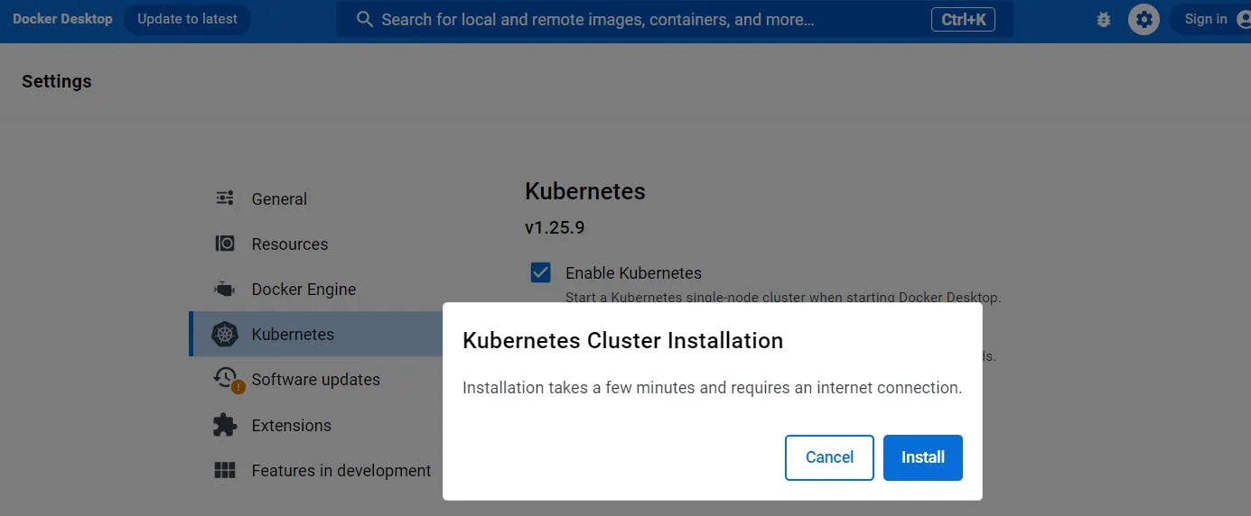The width and height of the screenshot is (1251, 516).
Task: Select the Kubernetes settings section
Action: [316, 334]
